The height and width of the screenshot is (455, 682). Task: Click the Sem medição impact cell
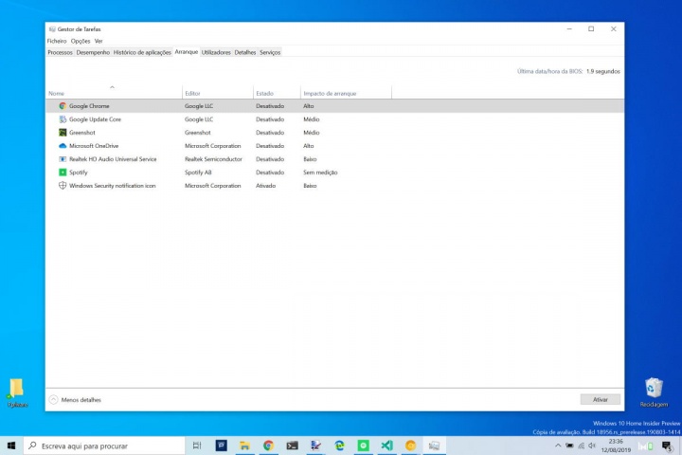[x=320, y=173]
